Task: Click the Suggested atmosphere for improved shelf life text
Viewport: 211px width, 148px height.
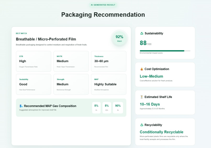Action: [38, 110]
